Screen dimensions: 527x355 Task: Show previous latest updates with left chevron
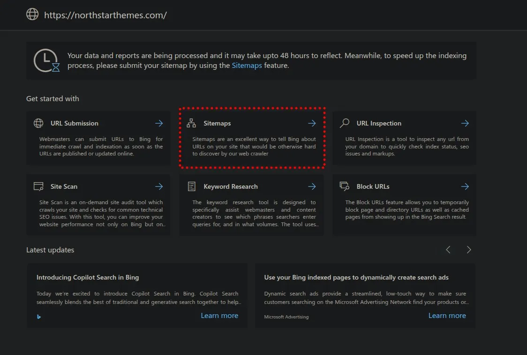point(448,250)
